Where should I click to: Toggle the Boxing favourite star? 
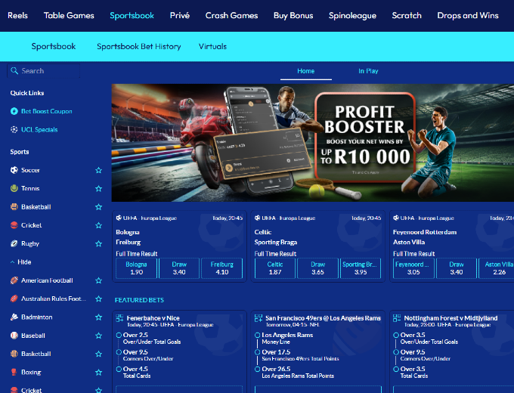tap(98, 372)
